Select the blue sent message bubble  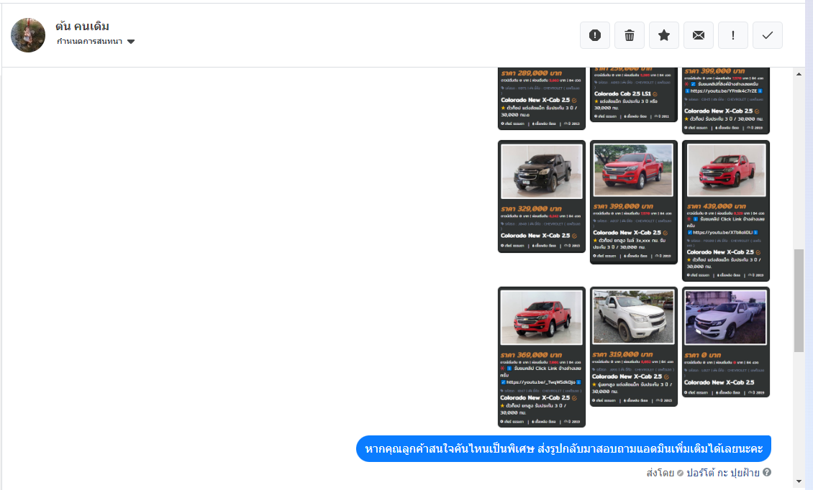(x=563, y=449)
